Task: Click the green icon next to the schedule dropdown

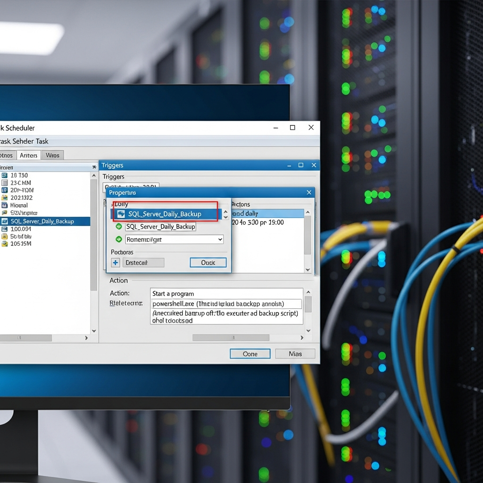Action: [x=119, y=239]
